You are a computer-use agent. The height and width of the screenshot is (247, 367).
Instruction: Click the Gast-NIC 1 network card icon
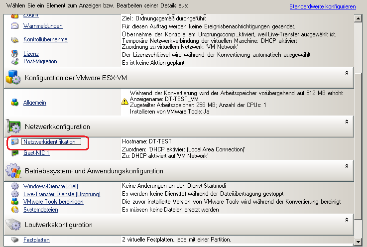pos(15,153)
